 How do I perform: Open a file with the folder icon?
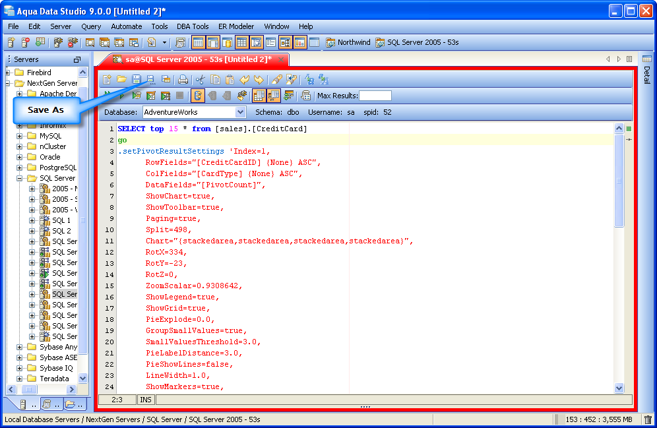[x=121, y=79]
